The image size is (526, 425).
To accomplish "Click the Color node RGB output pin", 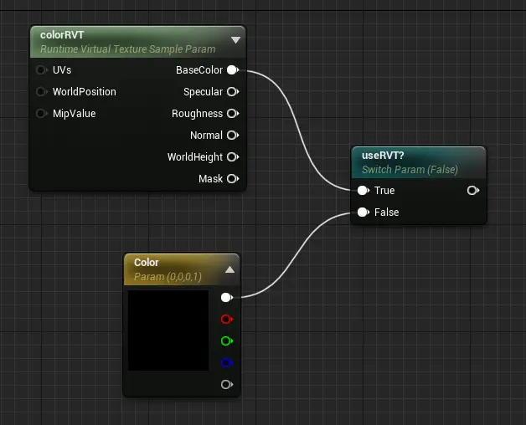I will point(227,297).
